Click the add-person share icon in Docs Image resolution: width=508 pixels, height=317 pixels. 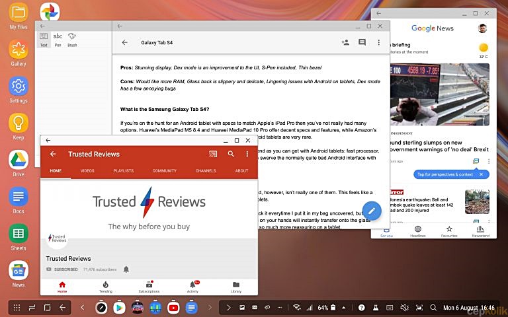(x=345, y=42)
